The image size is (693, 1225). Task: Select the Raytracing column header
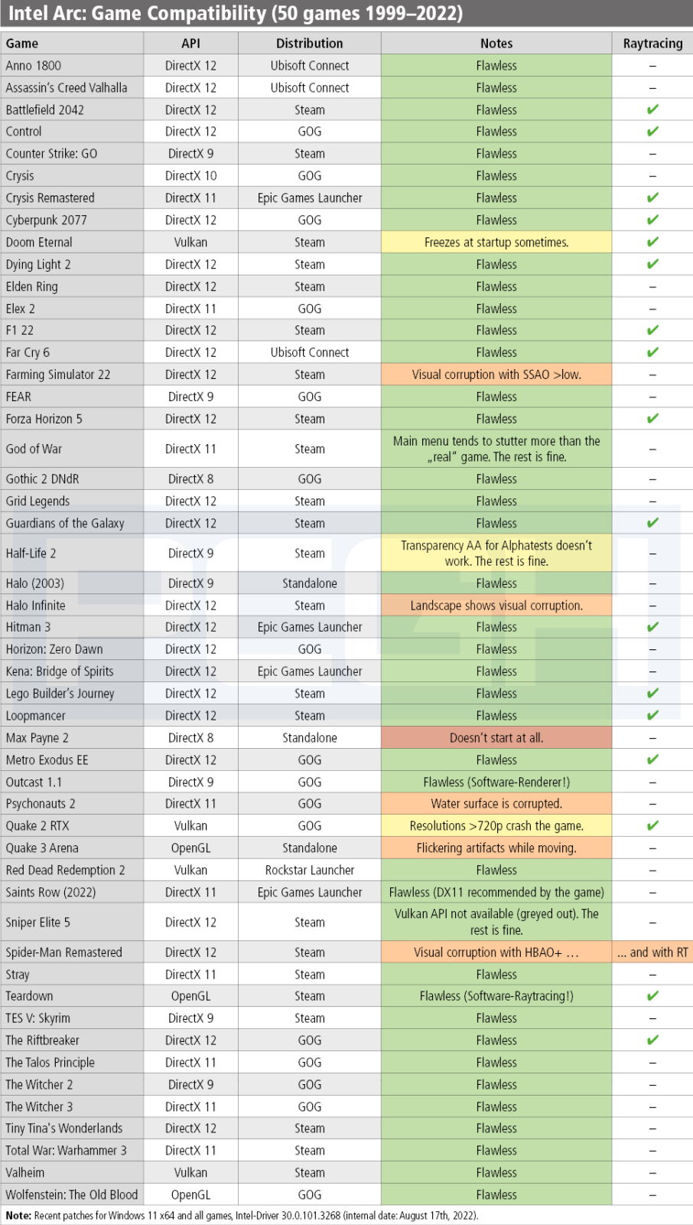point(652,44)
